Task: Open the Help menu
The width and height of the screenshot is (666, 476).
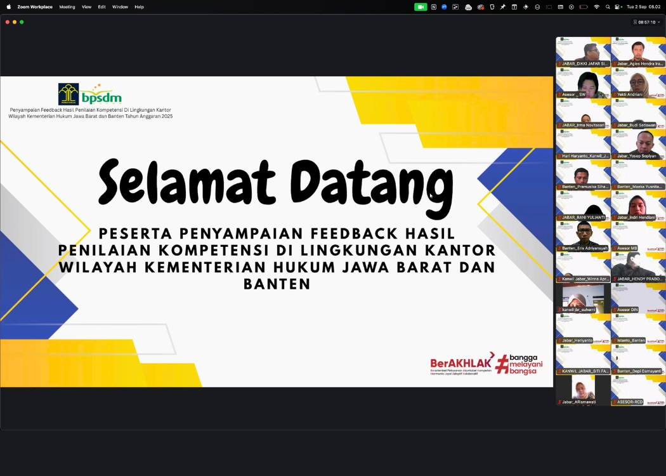Action: [140, 7]
